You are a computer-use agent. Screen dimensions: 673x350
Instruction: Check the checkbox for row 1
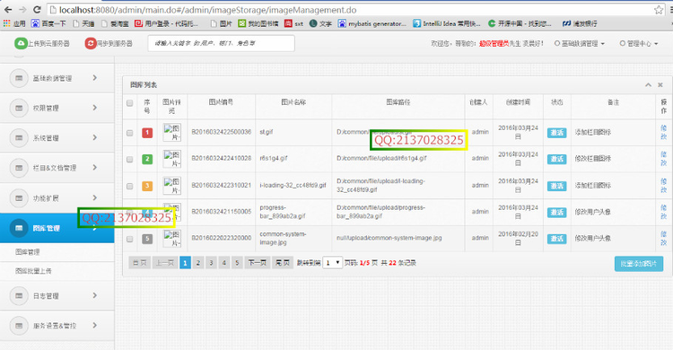pos(129,133)
